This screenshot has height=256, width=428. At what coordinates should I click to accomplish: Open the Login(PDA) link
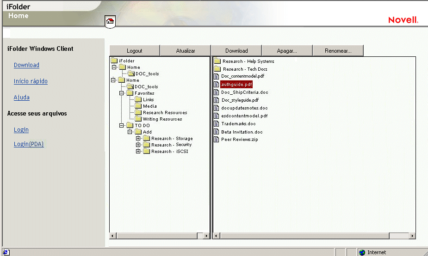coord(29,144)
